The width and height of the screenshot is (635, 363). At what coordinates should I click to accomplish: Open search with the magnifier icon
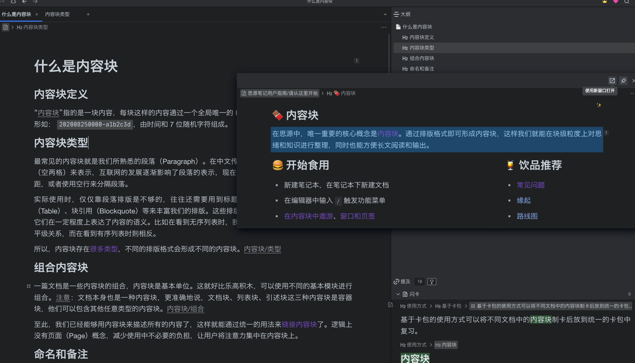(x=627, y=2)
